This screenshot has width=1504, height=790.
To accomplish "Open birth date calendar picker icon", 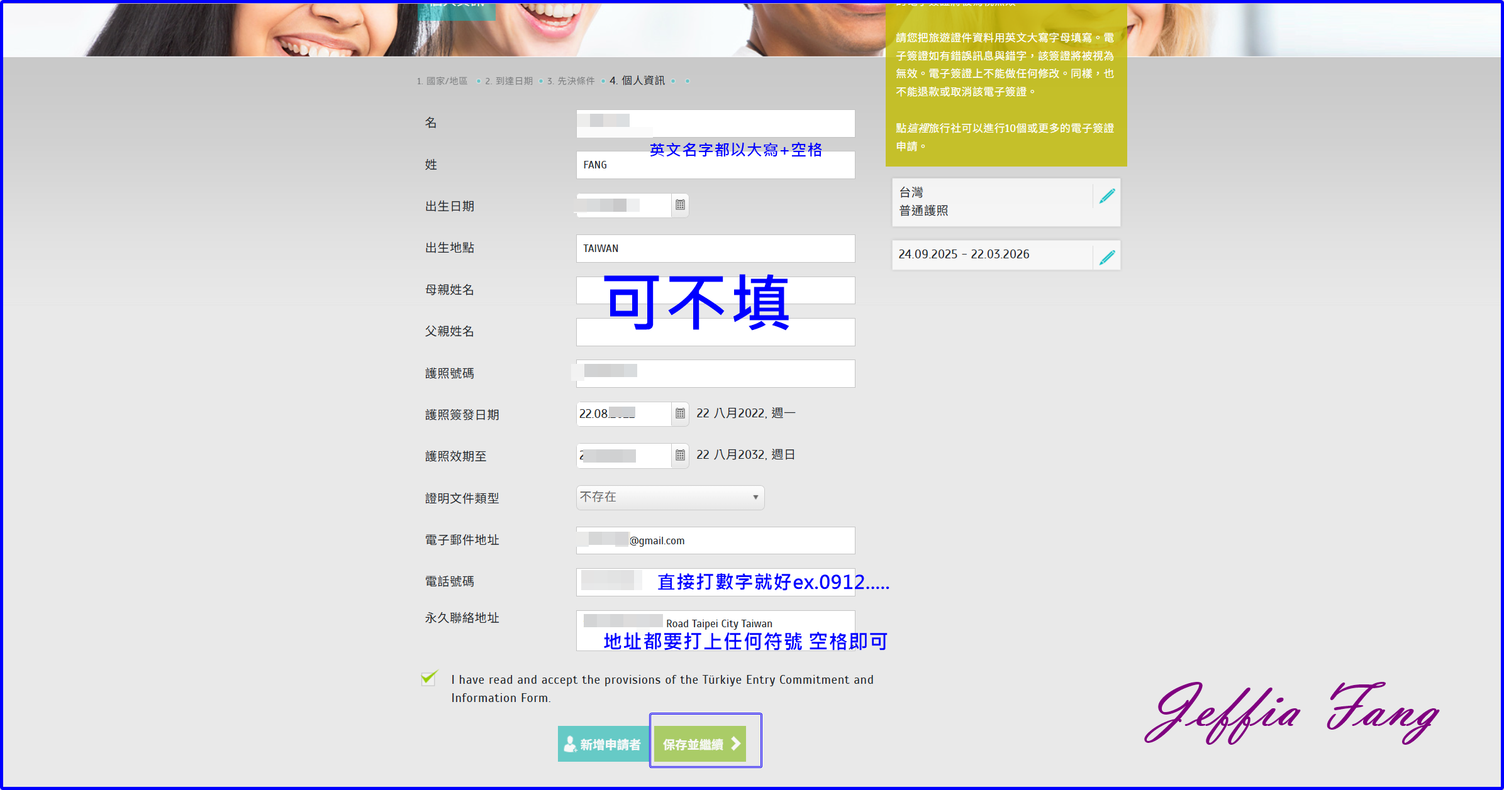I will click(680, 205).
